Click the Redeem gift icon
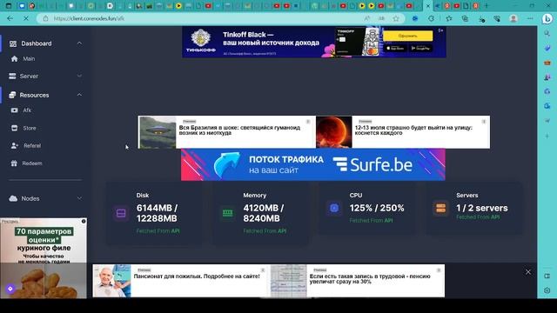The width and height of the screenshot is (557, 313). point(14,163)
